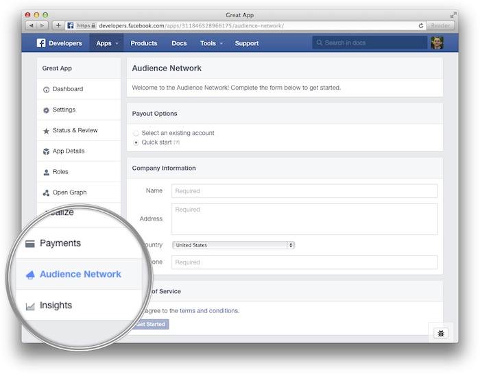Image resolution: width=480 pixels, height=374 pixels.
Task: Open Status & Review in sidebar
Action: click(79, 131)
